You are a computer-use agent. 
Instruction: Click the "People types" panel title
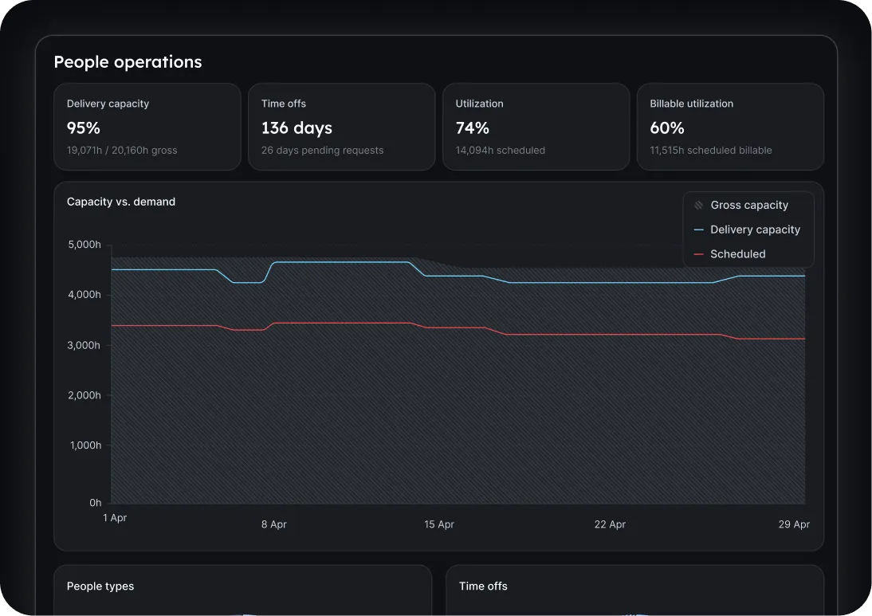(x=100, y=586)
